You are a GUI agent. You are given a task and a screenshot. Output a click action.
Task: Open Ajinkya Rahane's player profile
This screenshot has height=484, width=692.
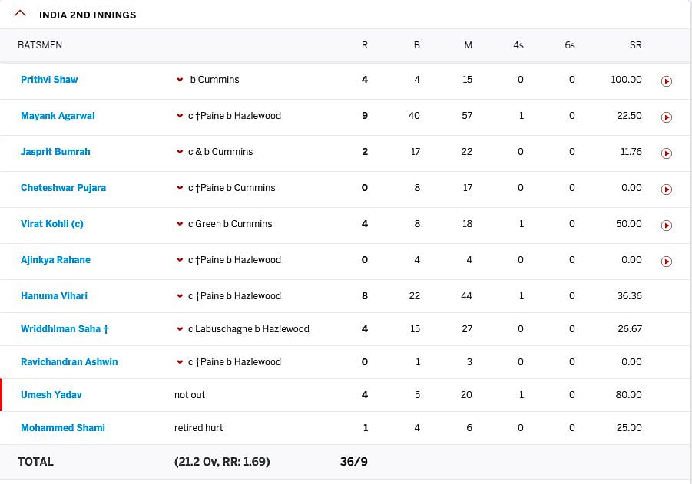(55, 260)
